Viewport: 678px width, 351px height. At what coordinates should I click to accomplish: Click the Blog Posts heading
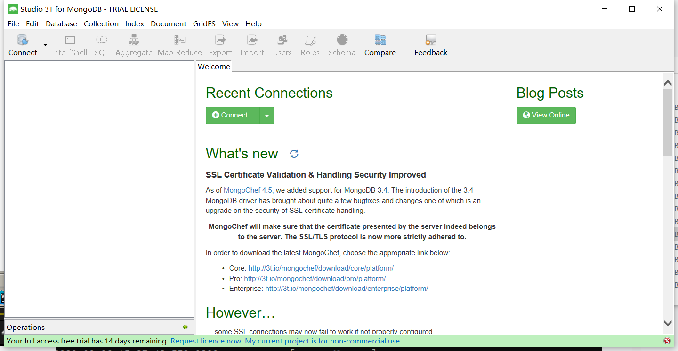click(x=550, y=93)
